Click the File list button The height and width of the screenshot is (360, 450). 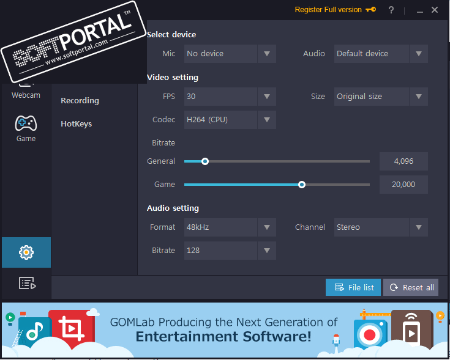(x=353, y=287)
